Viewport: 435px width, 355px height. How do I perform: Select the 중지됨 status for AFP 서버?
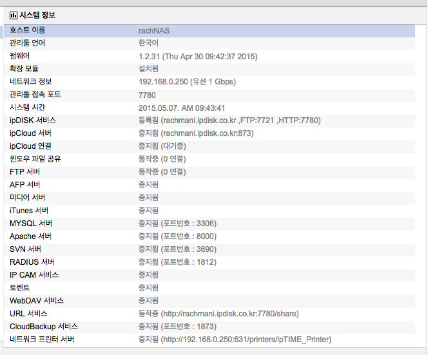pos(148,185)
